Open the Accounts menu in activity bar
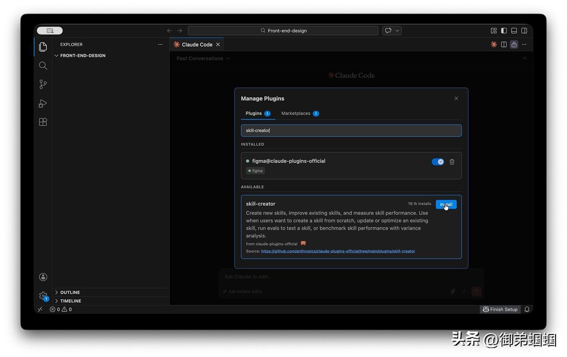 pos(43,277)
